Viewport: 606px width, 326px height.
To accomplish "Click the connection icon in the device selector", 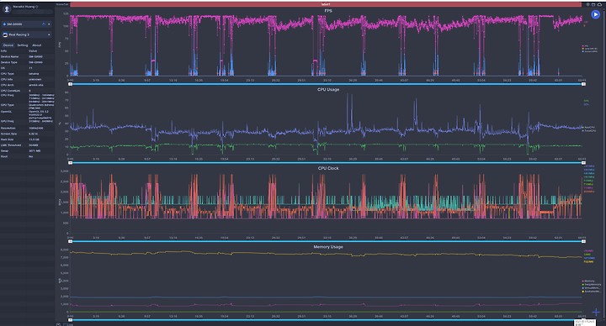I will (x=44, y=24).
